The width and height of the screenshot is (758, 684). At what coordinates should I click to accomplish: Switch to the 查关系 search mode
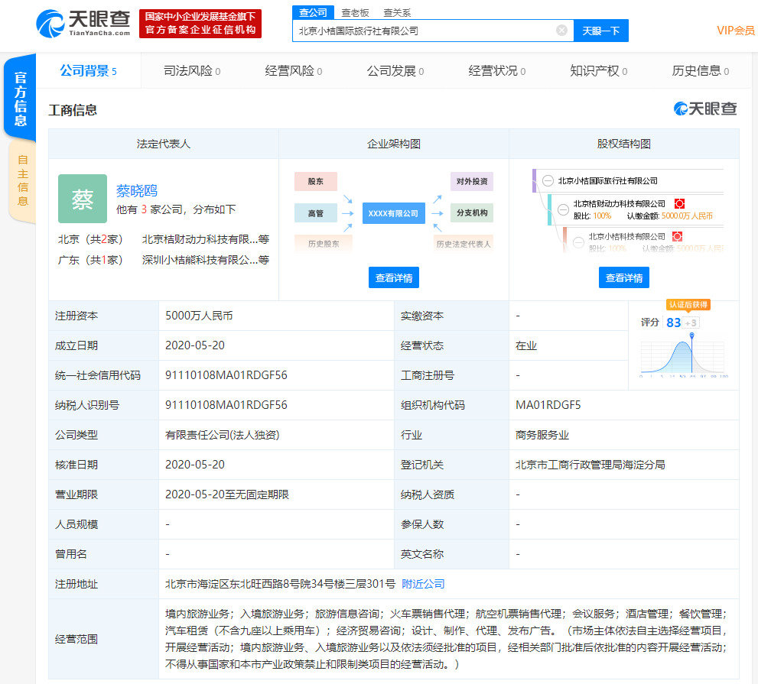(x=396, y=12)
